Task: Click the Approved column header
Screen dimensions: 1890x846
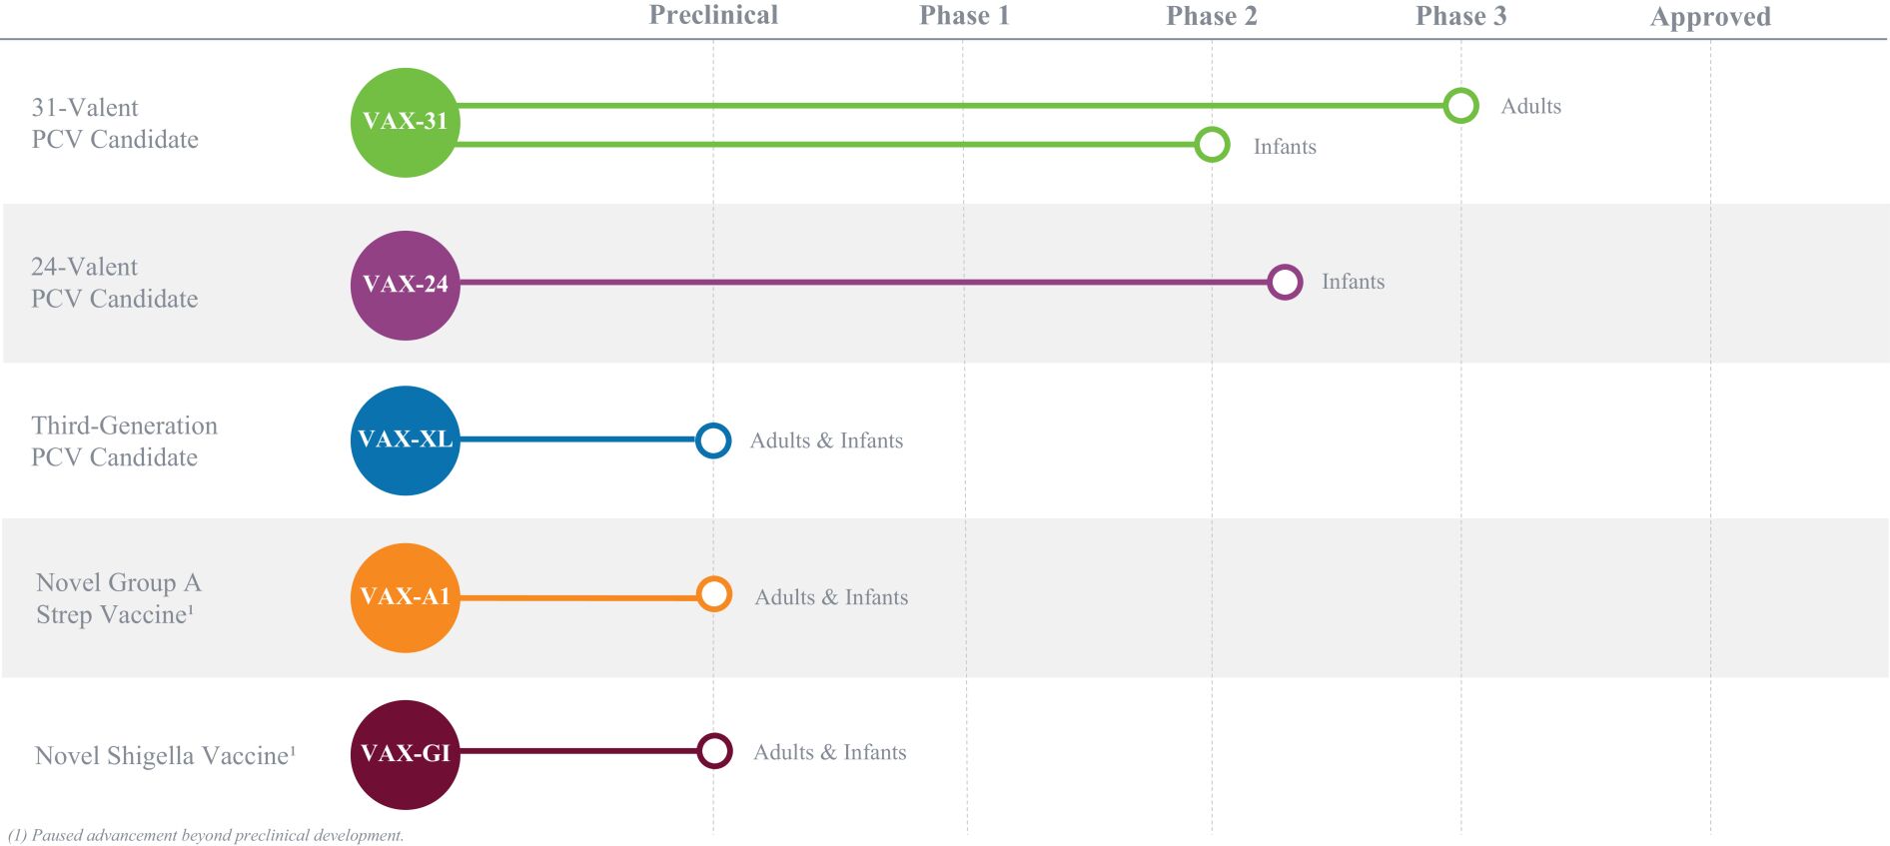Action: (x=1710, y=17)
